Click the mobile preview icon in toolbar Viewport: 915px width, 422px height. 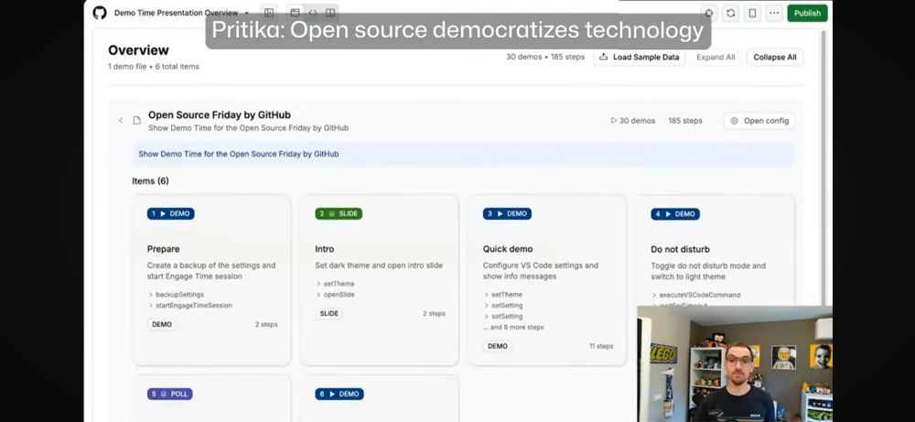753,13
